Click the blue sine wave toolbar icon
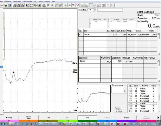 tap(77, 5)
